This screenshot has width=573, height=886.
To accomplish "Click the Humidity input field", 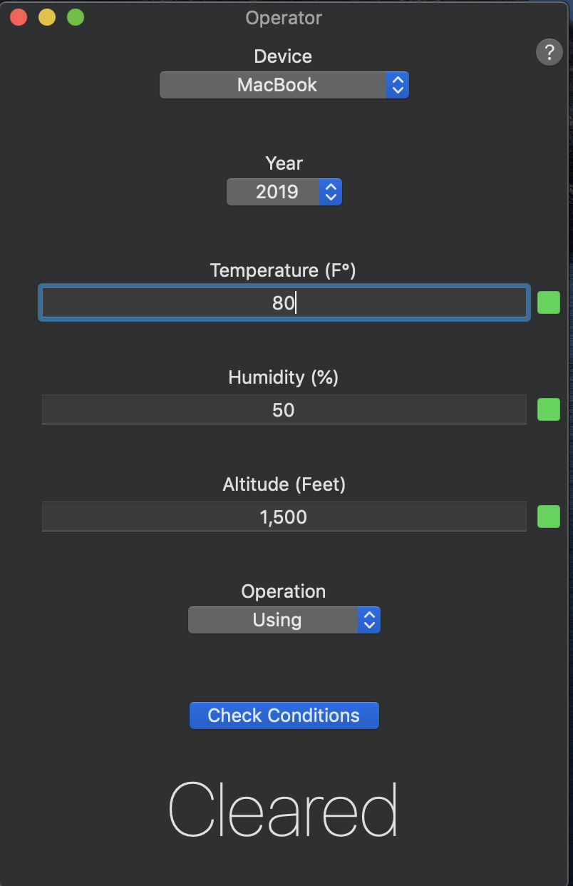I will [x=284, y=410].
